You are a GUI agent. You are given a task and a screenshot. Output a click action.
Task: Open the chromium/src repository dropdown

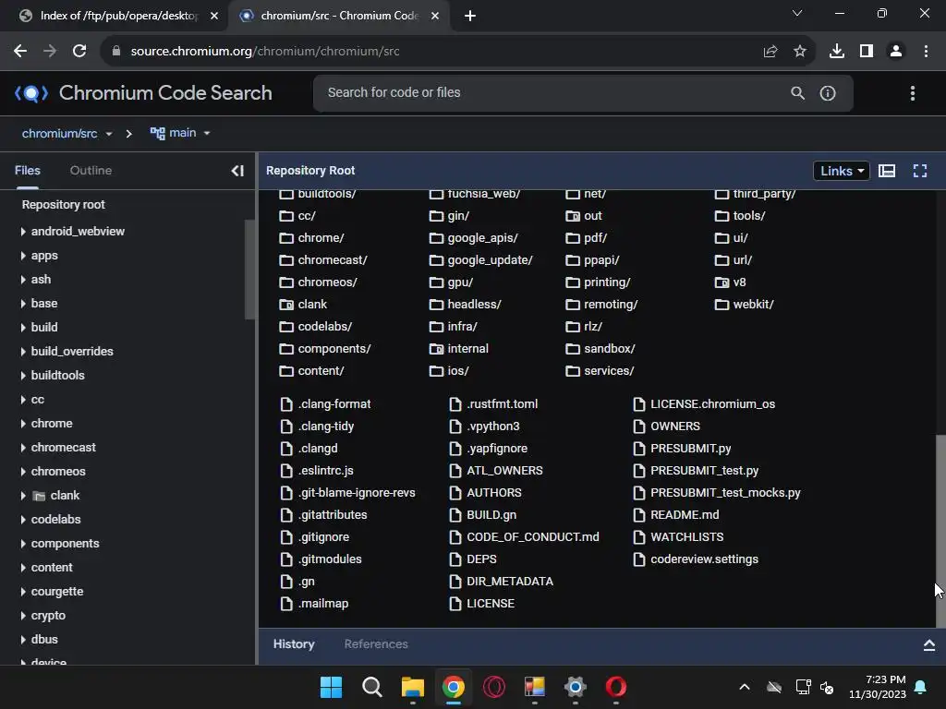[x=67, y=133]
